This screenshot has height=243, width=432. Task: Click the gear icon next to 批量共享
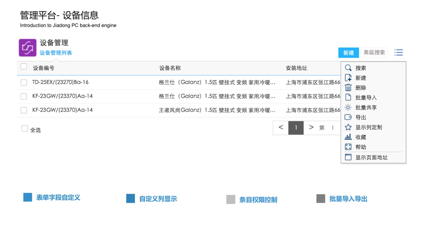(348, 107)
